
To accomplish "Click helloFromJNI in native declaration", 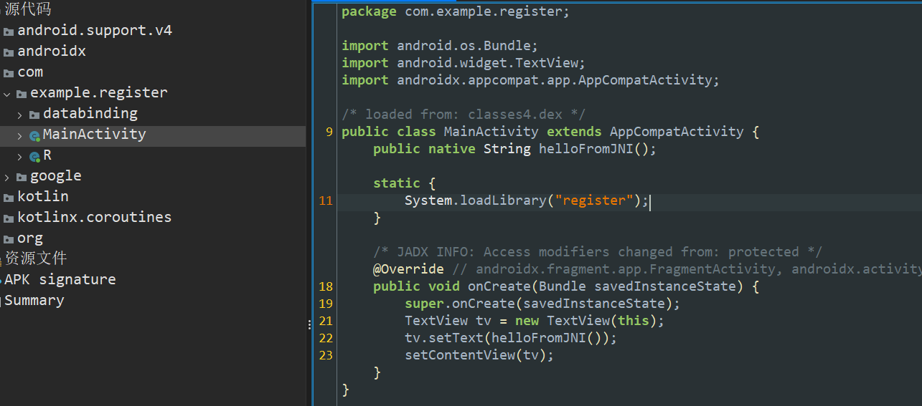I will click(x=586, y=149).
